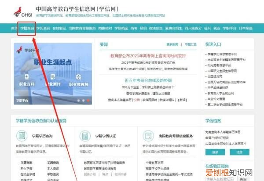264x181 pixels.
Task: Select 职业测评 icon in the banner
Action: [53, 77]
